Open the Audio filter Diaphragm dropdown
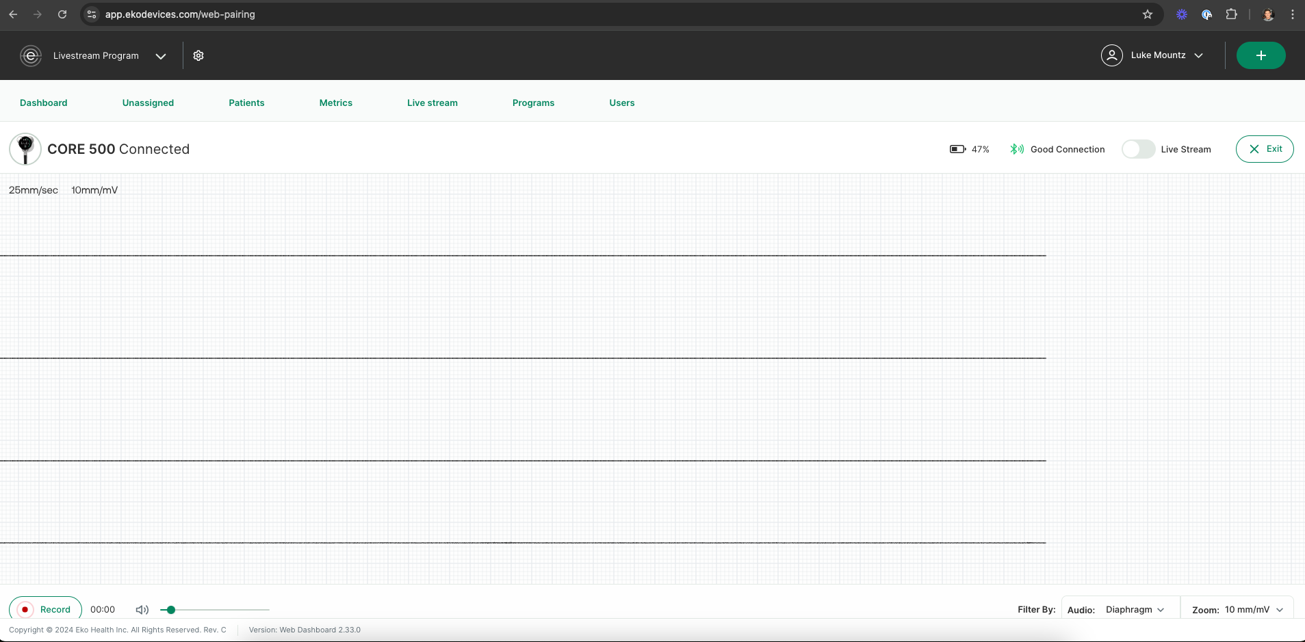This screenshot has height=642, width=1305. point(1135,609)
